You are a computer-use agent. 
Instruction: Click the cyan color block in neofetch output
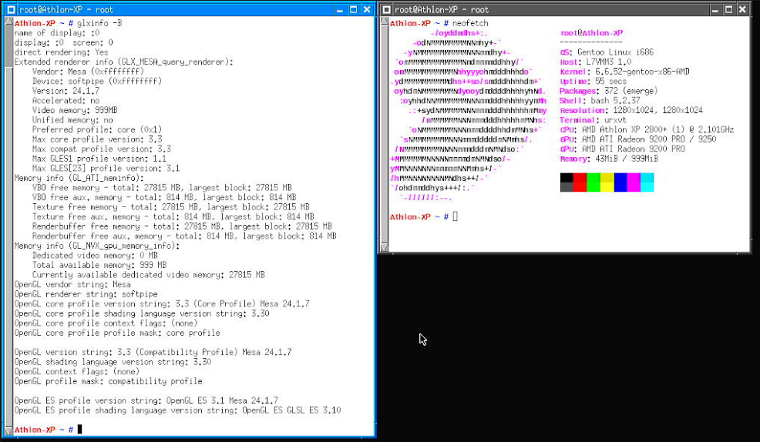pos(647,182)
